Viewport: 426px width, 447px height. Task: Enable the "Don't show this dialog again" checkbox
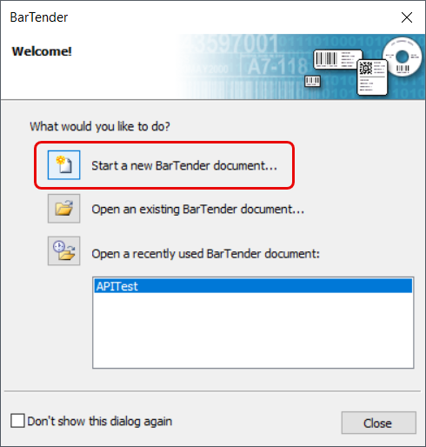click(x=17, y=421)
